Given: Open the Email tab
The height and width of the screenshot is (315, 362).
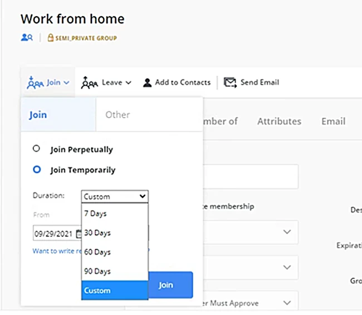Looking at the screenshot, I should pos(334,122).
